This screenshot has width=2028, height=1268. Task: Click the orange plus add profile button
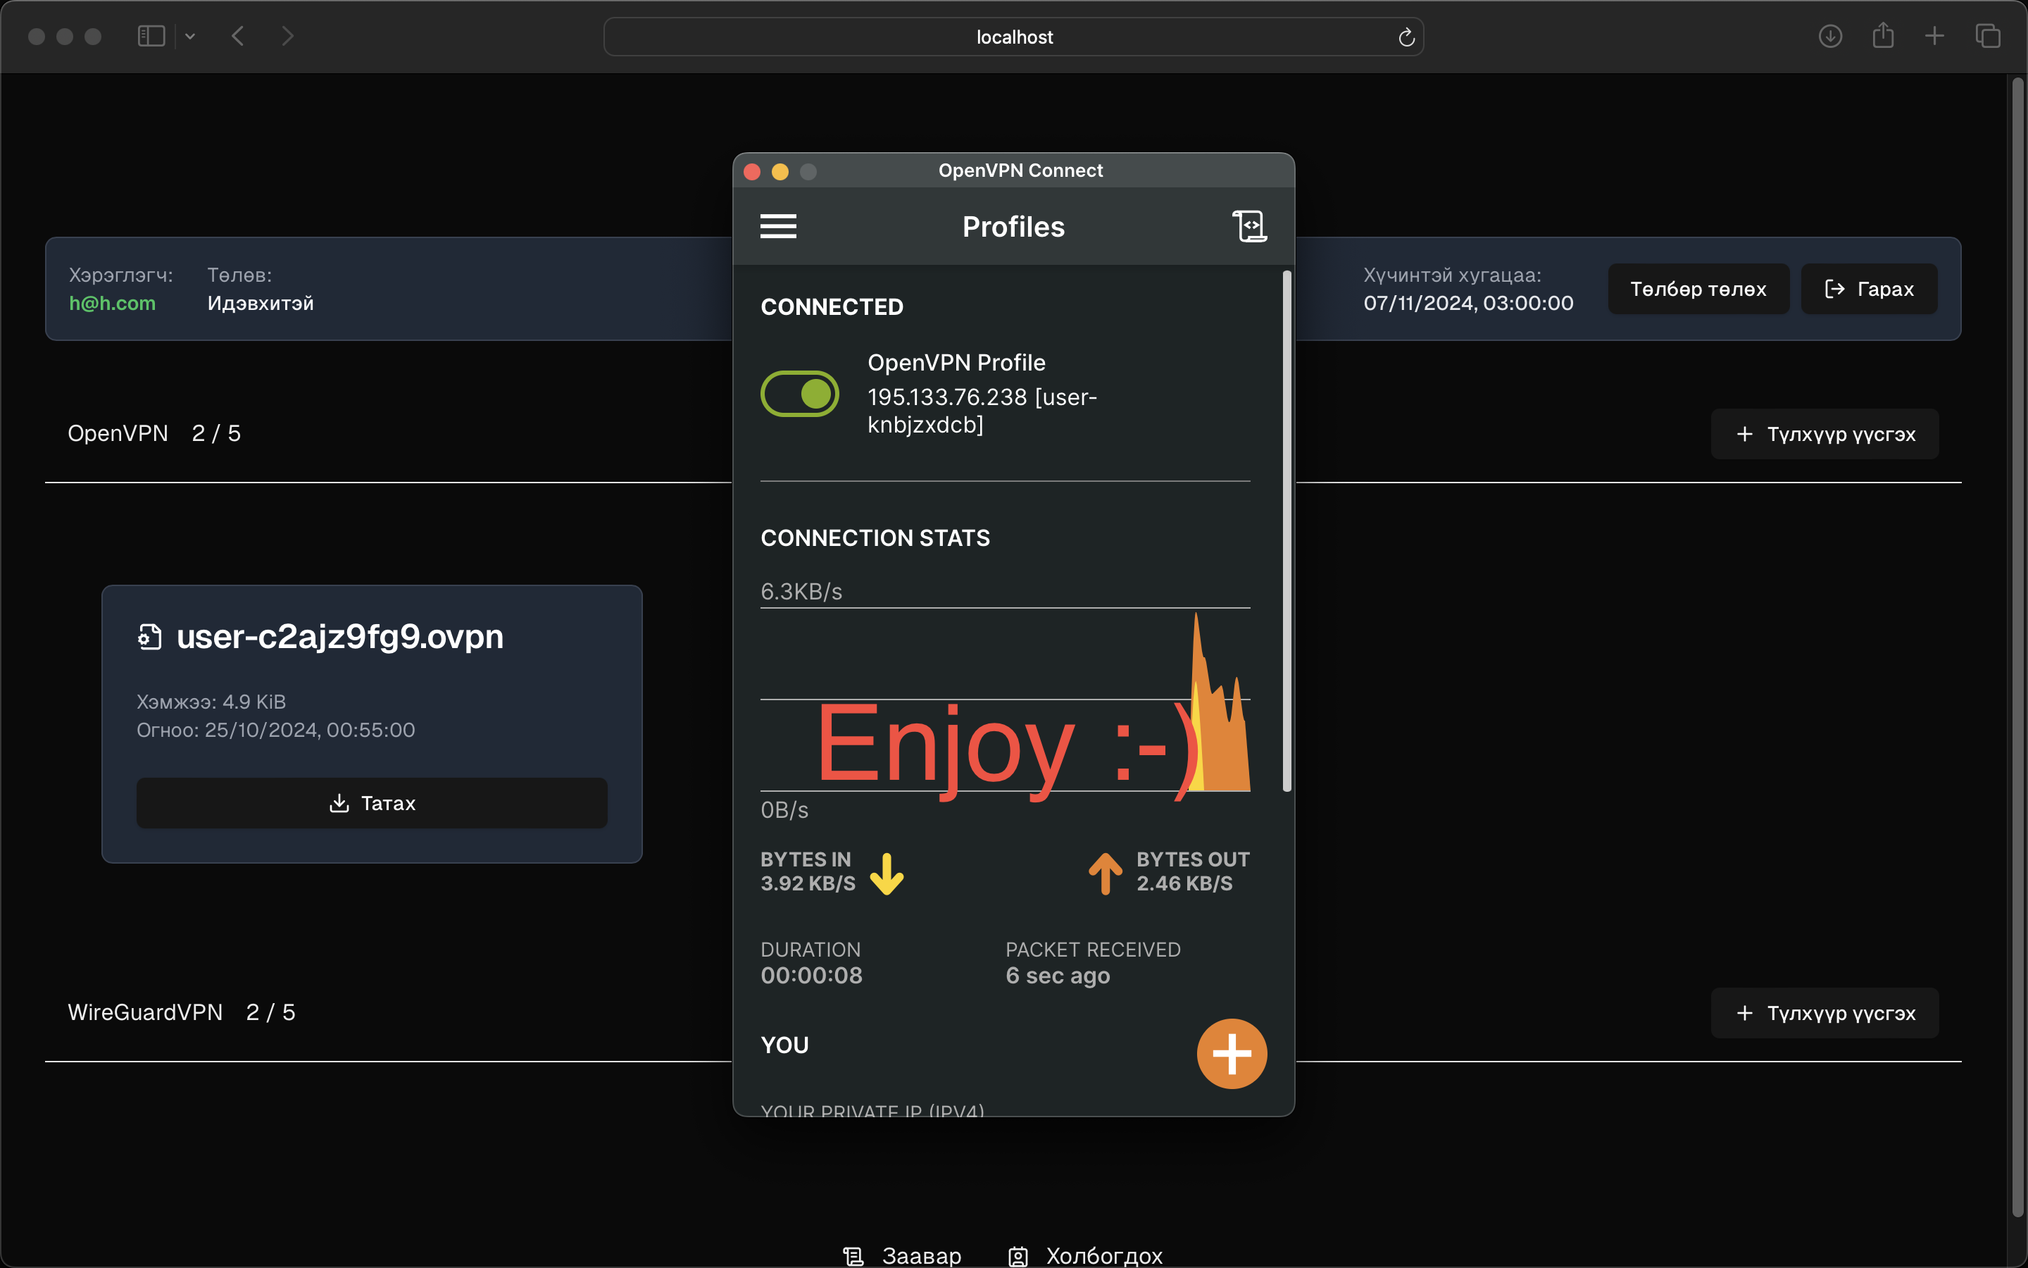point(1231,1053)
